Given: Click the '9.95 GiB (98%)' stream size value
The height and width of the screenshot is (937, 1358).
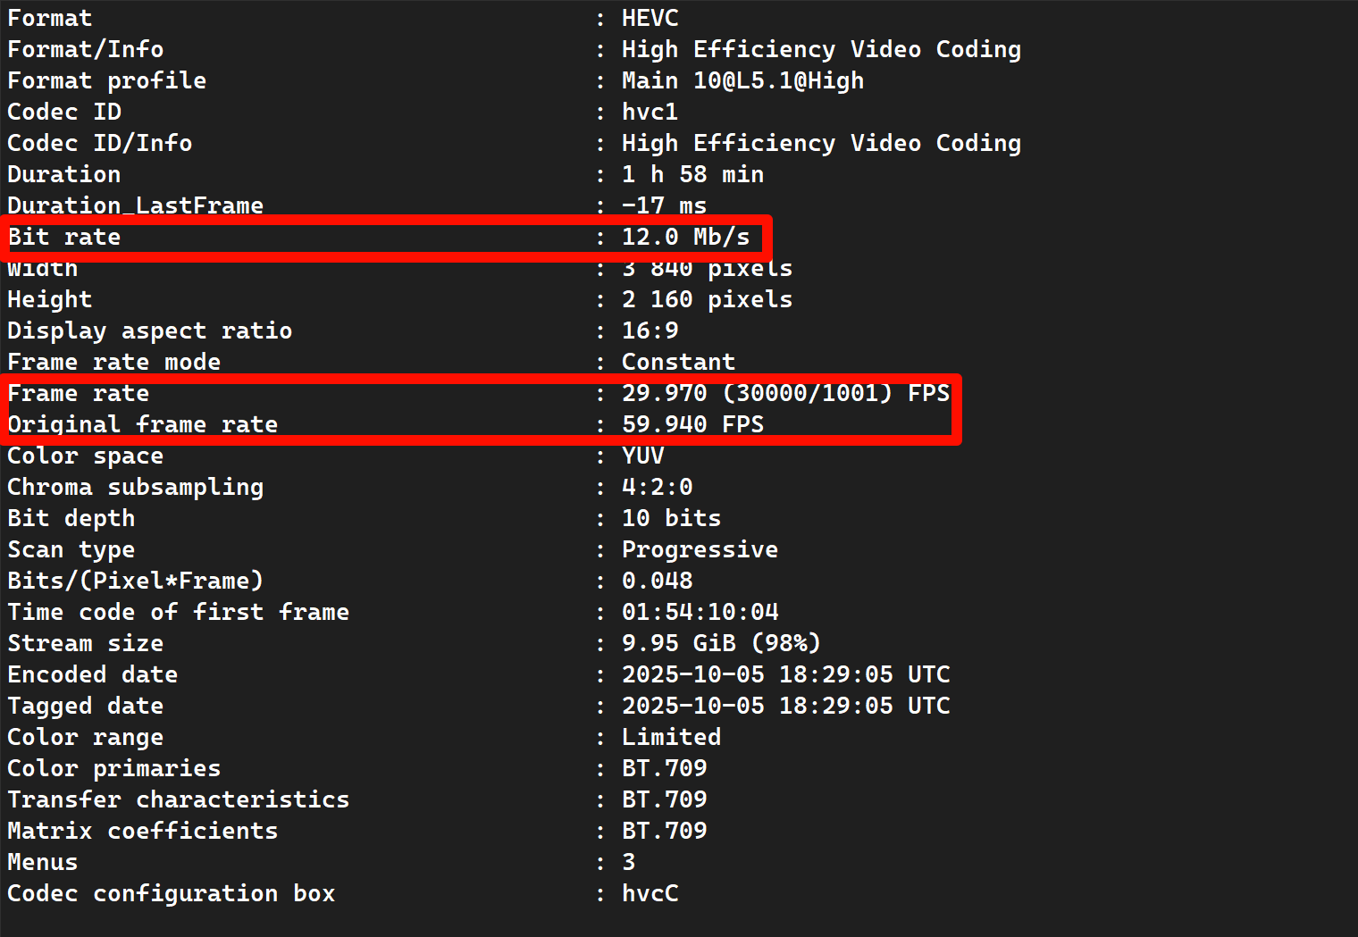Looking at the screenshot, I should (x=721, y=643).
